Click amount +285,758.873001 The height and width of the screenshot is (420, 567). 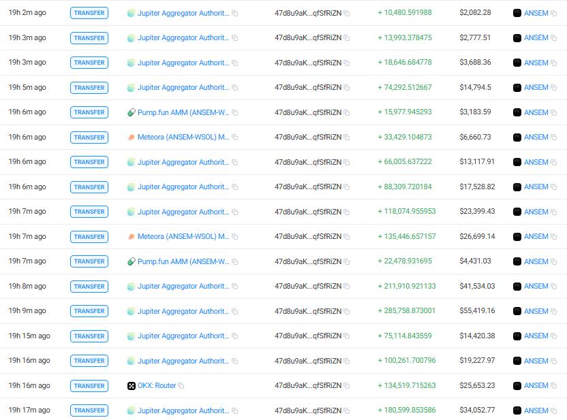pos(406,310)
